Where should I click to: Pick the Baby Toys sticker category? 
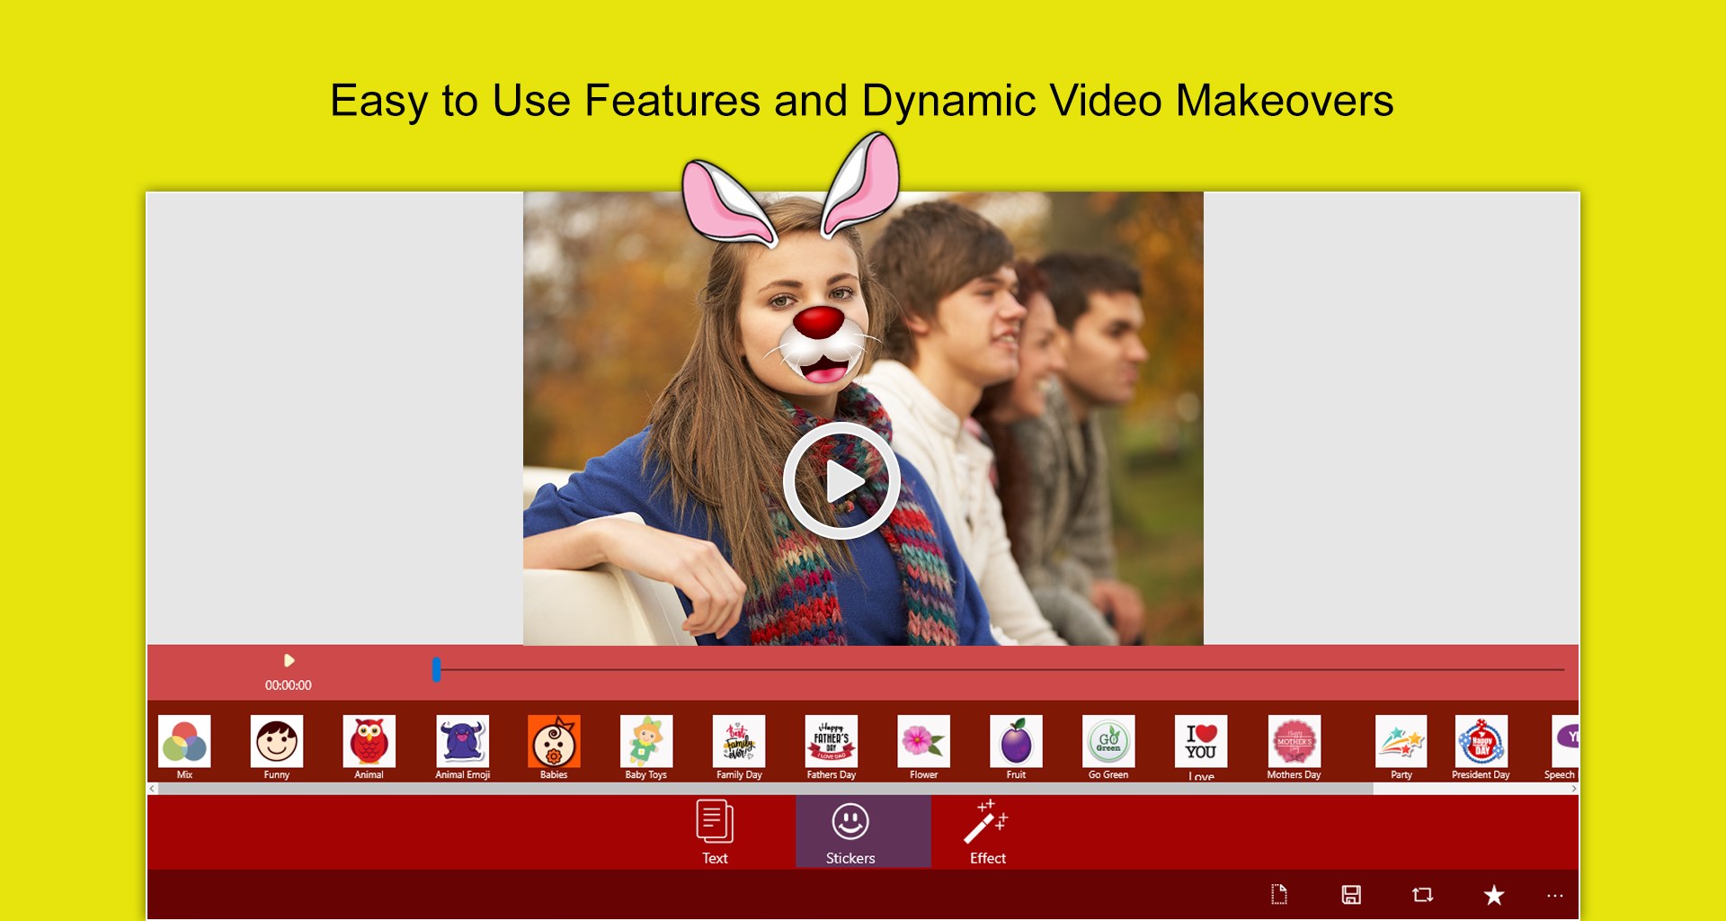pyautogui.click(x=646, y=747)
